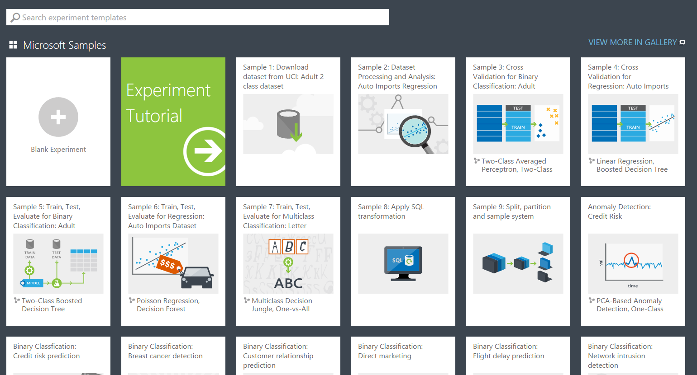The width and height of the screenshot is (697, 375).
Task: Open Sample 3 cross validation thumbnail
Action: point(518,124)
